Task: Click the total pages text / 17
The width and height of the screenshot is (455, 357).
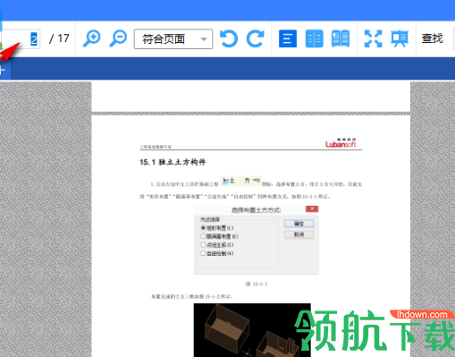Action: pyautogui.click(x=59, y=38)
